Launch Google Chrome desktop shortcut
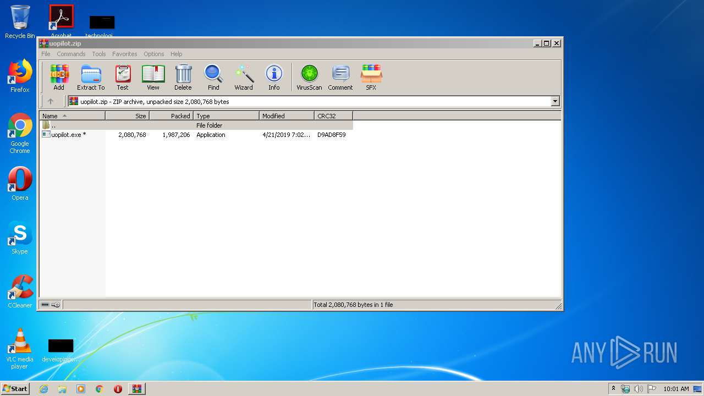The height and width of the screenshot is (396, 704). (x=20, y=133)
